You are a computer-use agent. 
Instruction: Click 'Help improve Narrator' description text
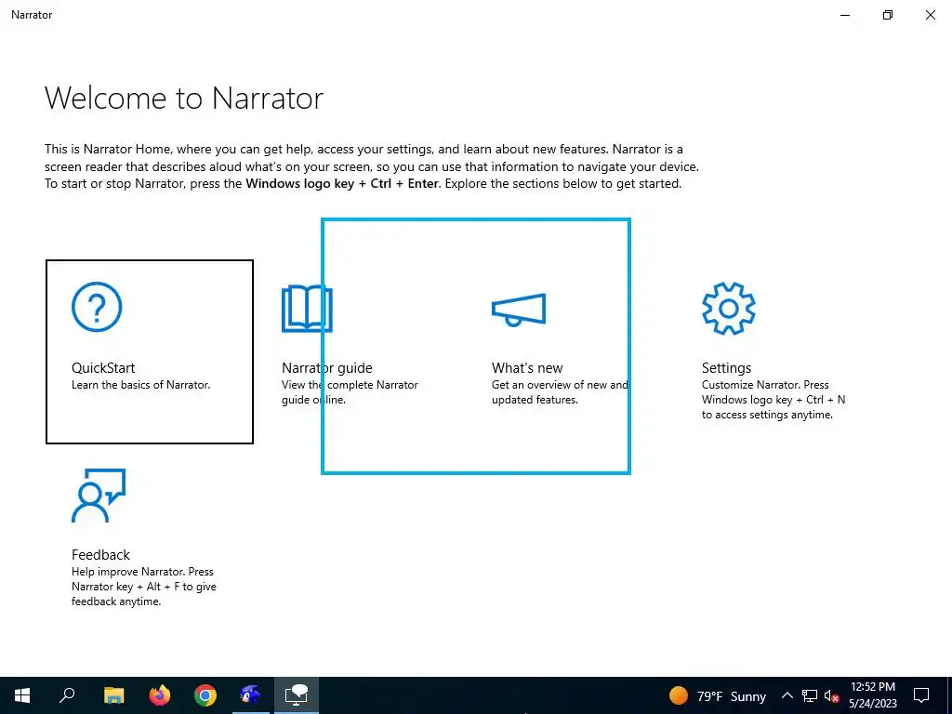[144, 587]
